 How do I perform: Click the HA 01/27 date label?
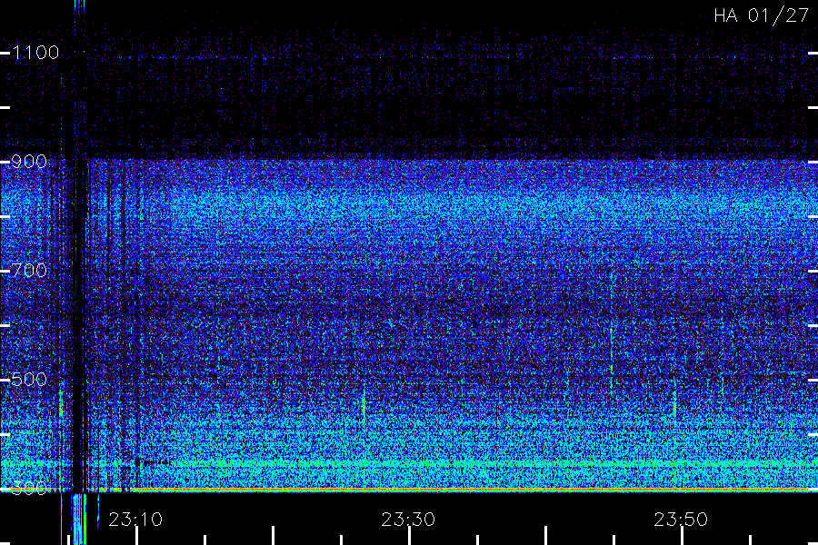(x=761, y=15)
